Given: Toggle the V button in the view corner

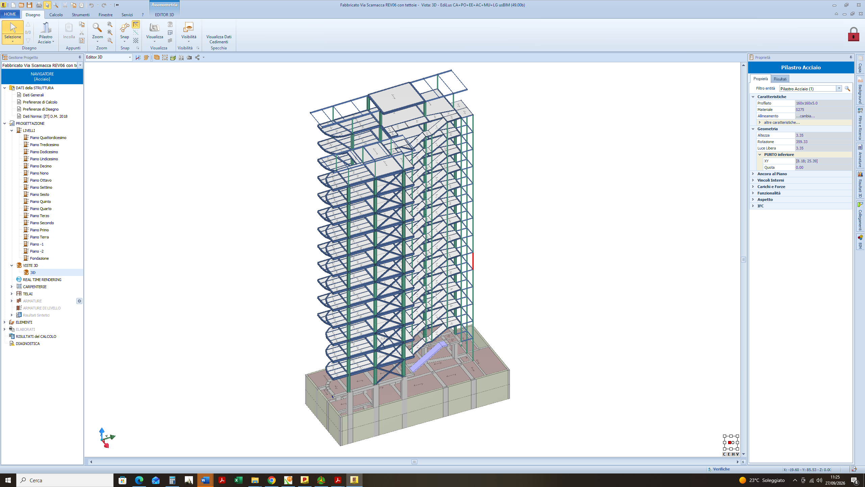Looking at the screenshot, I should 738,454.
